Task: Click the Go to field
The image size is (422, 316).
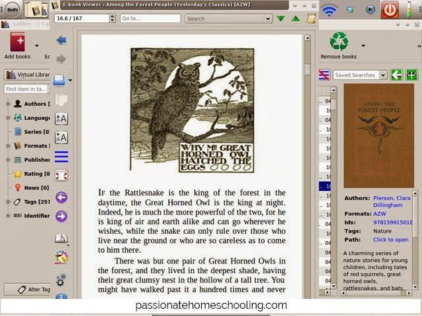Action: (150, 18)
